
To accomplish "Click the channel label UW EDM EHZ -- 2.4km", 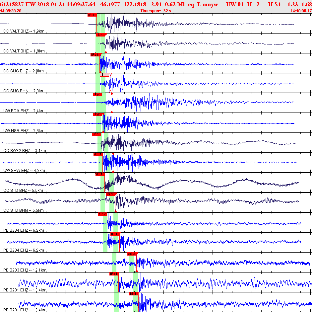I will click(x=24, y=111).
